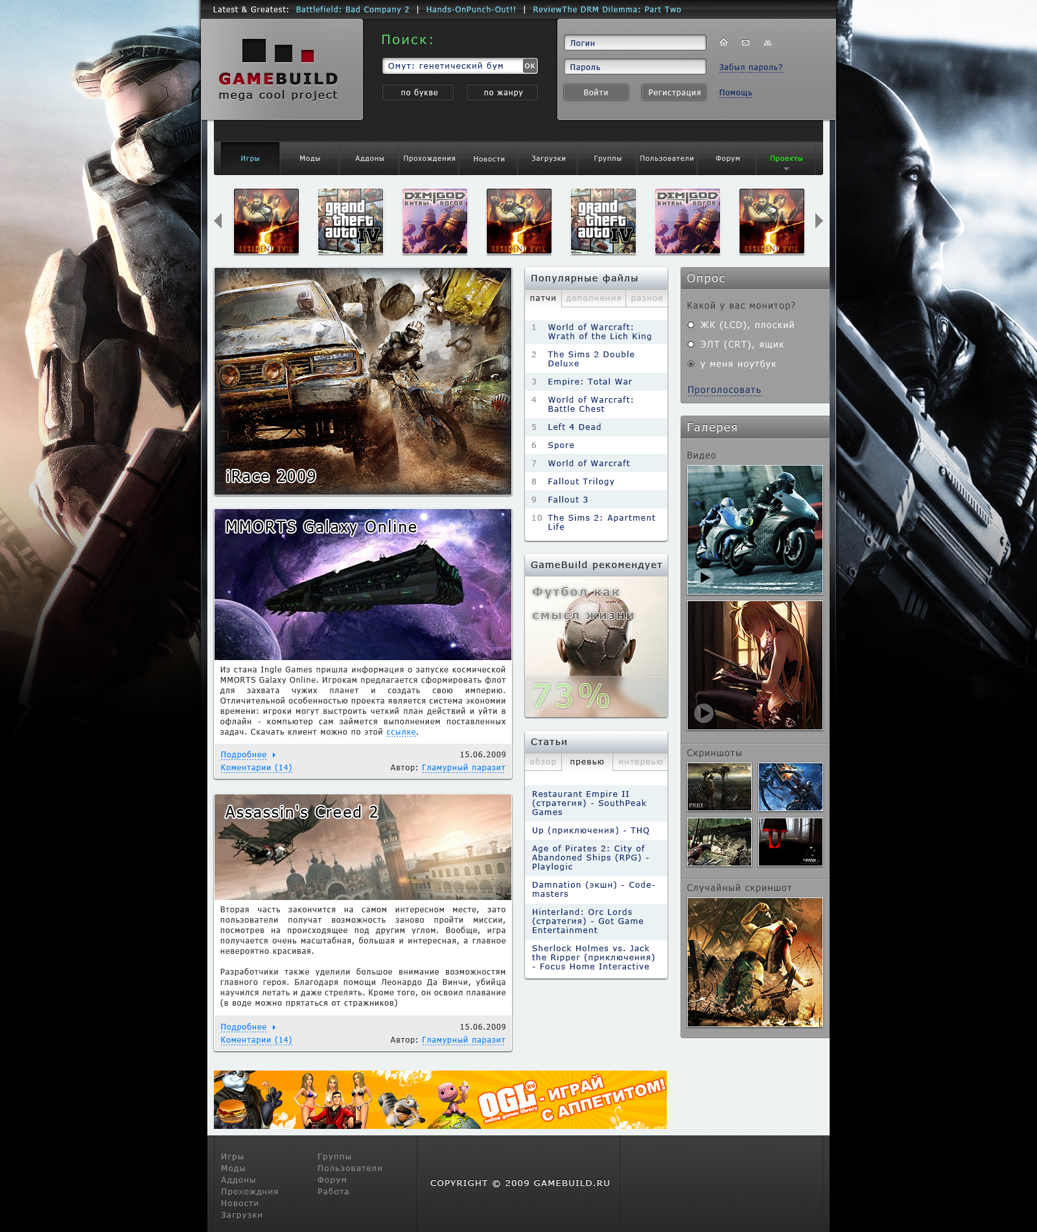Open the 'Футбол как смысл жизни' recommendation

(596, 646)
